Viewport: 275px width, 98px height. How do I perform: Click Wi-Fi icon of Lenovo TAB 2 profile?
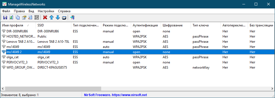pyautogui.click(x=4, y=42)
